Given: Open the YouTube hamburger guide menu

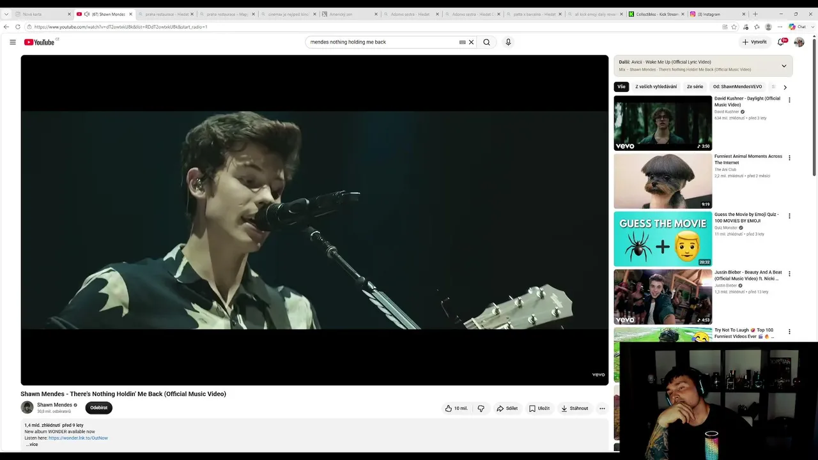Looking at the screenshot, I should pos(13,42).
